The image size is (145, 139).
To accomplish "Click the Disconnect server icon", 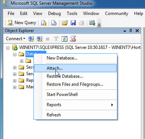I will pos(39,39).
